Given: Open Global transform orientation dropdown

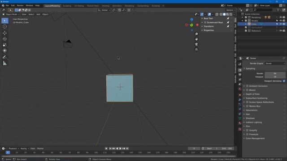Looking at the screenshot, I should pyautogui.click(x=104, y=10).
